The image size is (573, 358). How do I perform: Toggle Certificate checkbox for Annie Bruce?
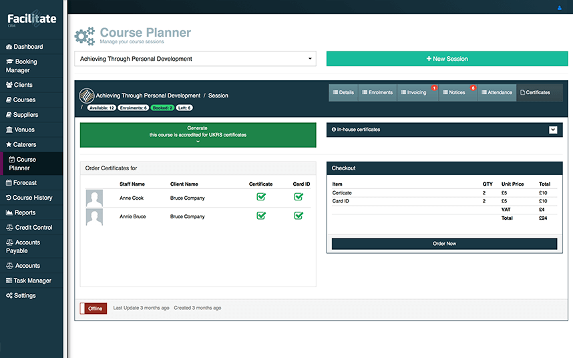(261, 216)
